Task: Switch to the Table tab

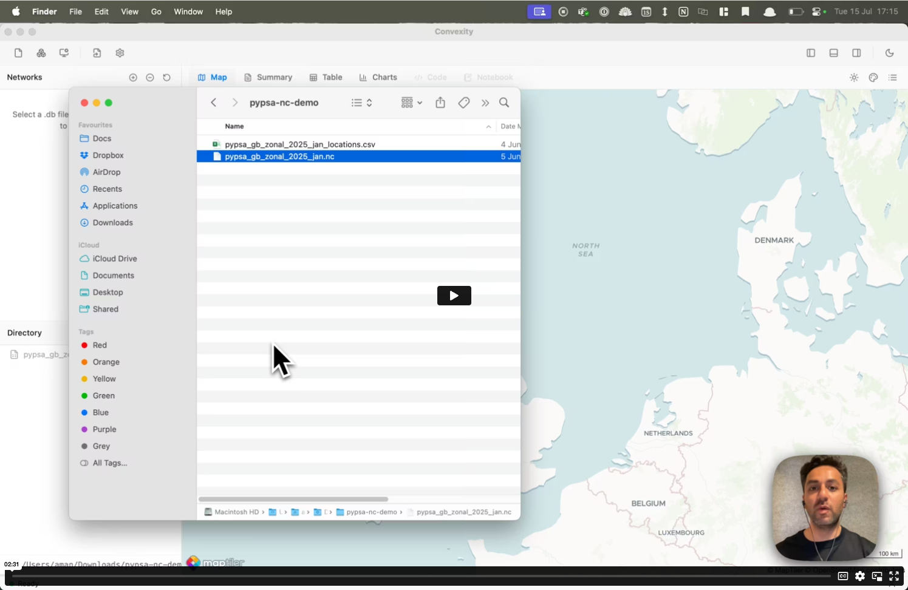Action: 326,78
